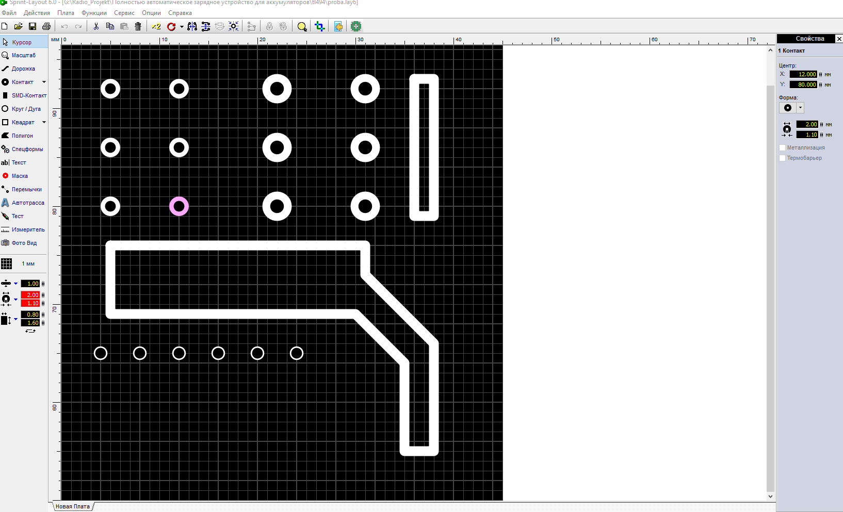This screenshot has width=843, height=512.
Task: Open the Файл menu
Action: [9, 13]
